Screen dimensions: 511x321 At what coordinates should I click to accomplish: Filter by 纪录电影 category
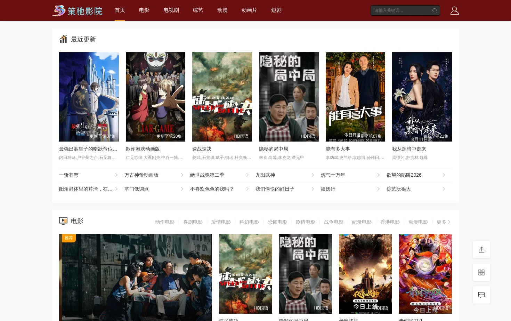coord(362,222)
